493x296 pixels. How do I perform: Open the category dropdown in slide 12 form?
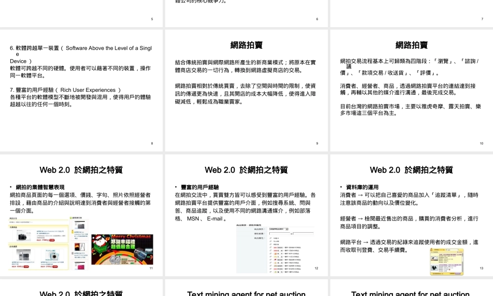279,229
